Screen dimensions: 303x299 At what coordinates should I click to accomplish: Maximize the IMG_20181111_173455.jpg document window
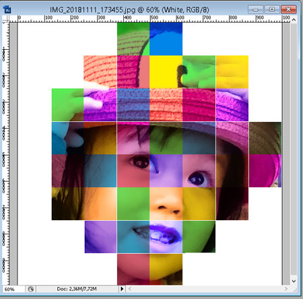(272, 9)
